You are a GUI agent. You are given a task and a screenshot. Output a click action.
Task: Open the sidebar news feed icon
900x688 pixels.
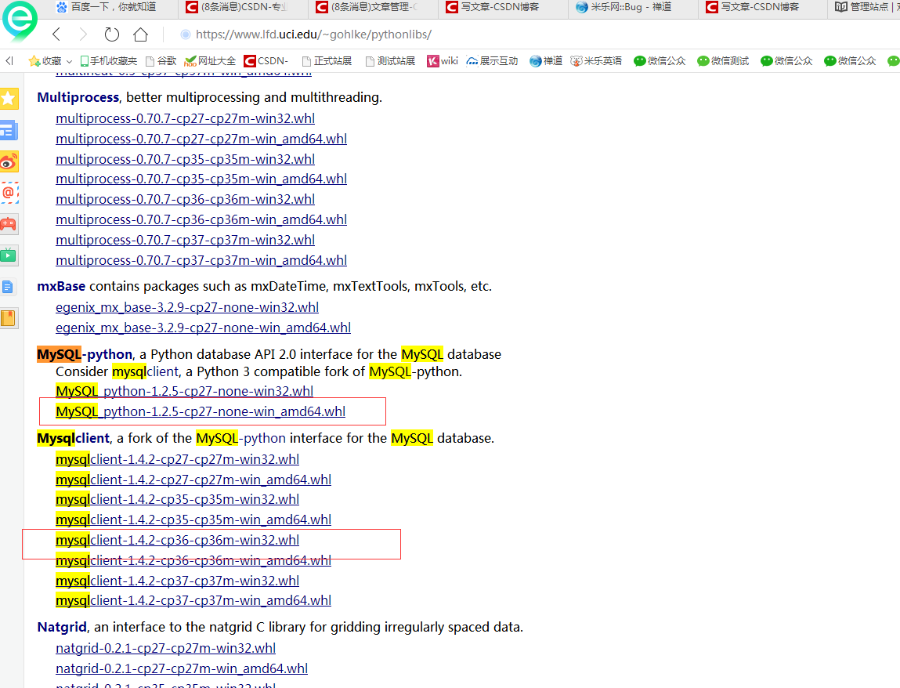pyautogui.click(x=9, y=130)
